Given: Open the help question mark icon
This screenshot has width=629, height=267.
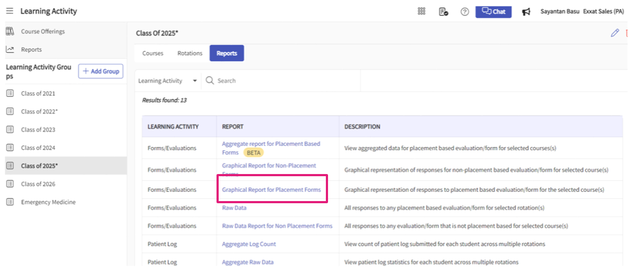Looking at the screenshot, I should 464,11.
